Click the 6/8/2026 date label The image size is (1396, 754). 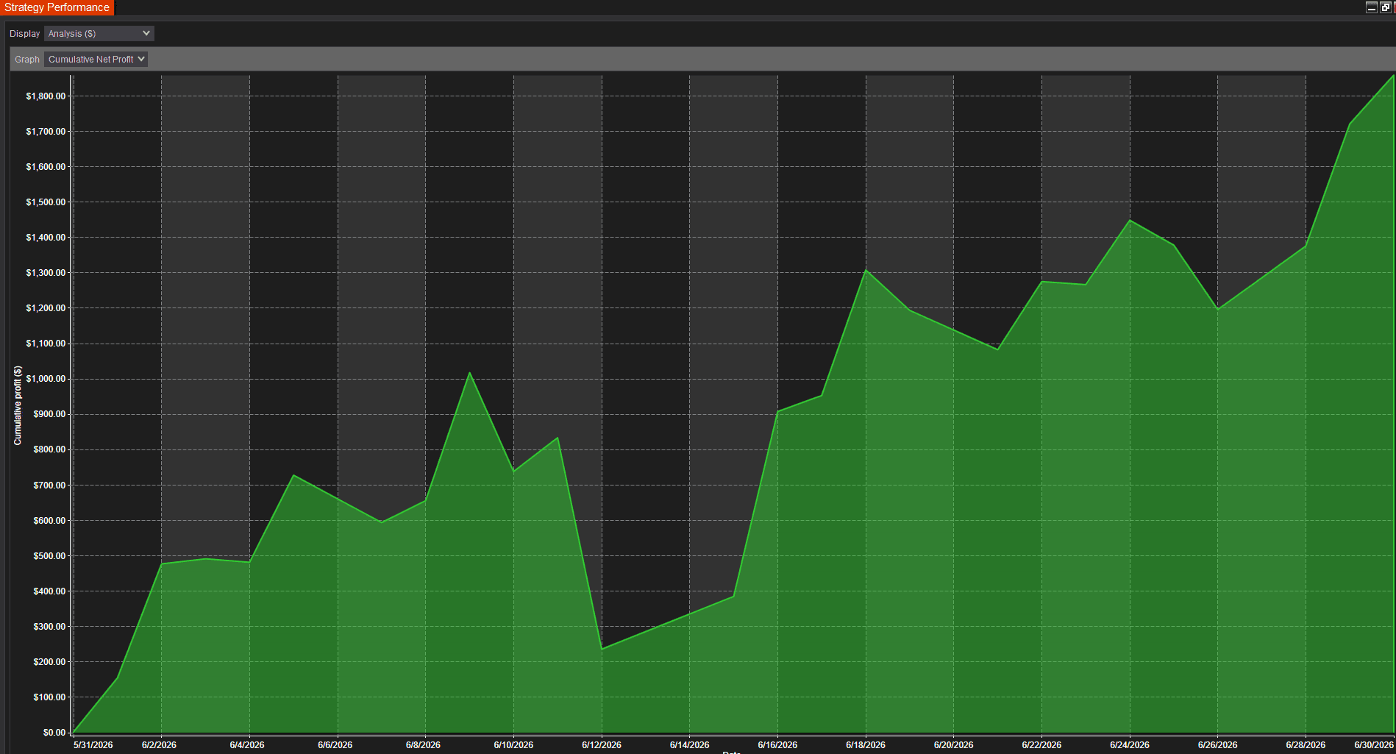tap(424, 745)
